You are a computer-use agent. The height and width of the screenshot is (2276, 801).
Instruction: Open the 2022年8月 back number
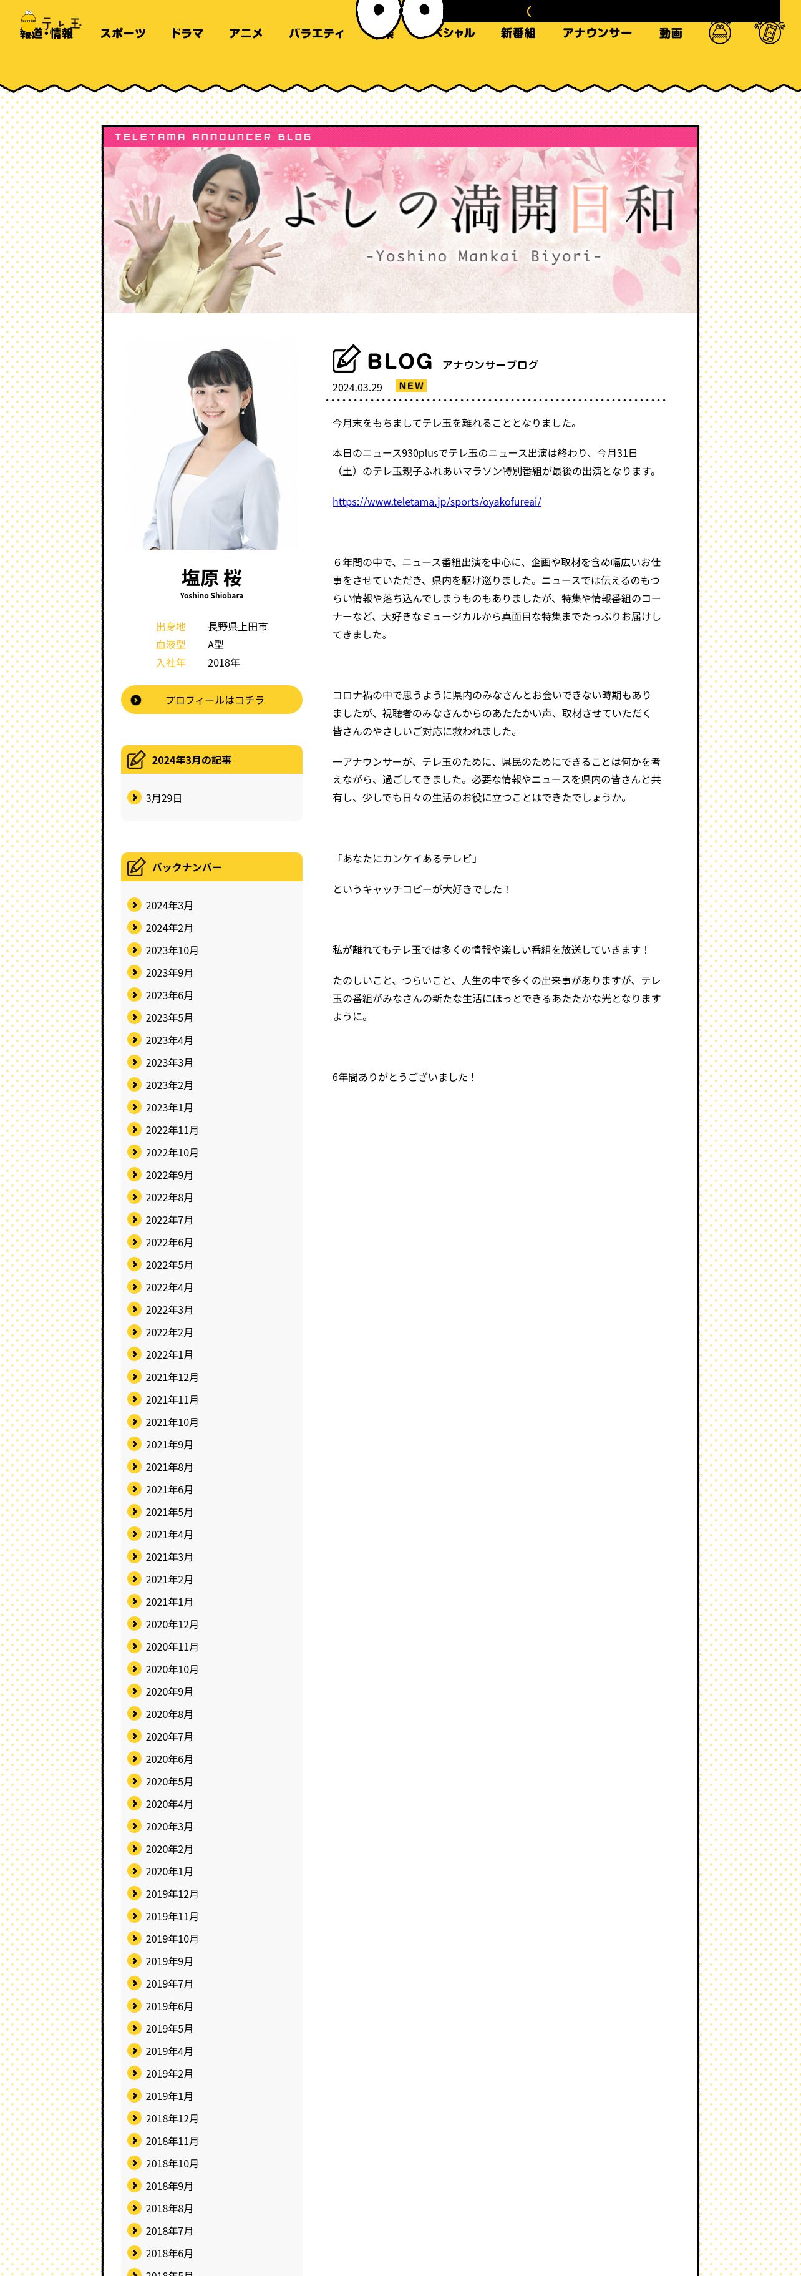168,1197
